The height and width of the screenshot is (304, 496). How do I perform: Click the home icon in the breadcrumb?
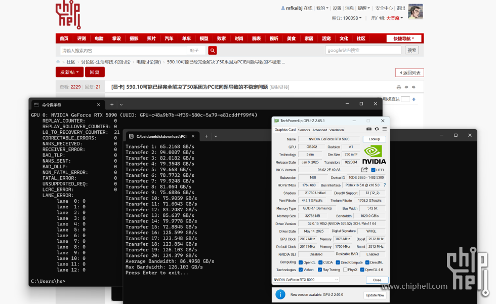click(58, 62)
